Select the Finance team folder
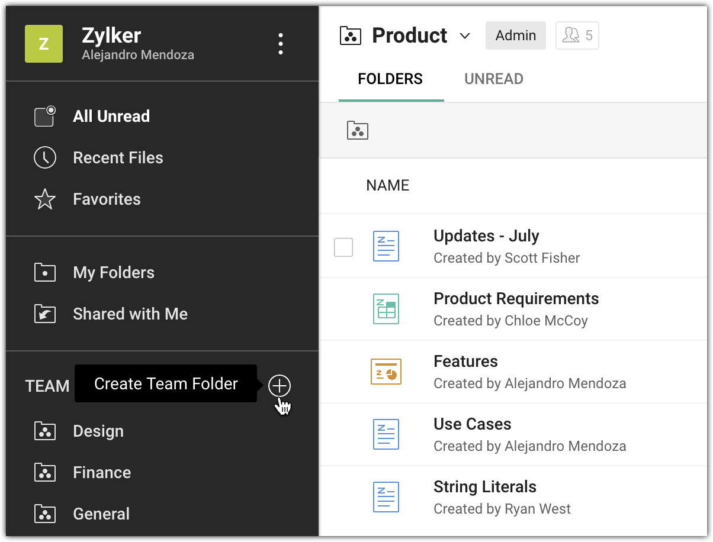Screen dimensions: 713x542 click(101, 473)
